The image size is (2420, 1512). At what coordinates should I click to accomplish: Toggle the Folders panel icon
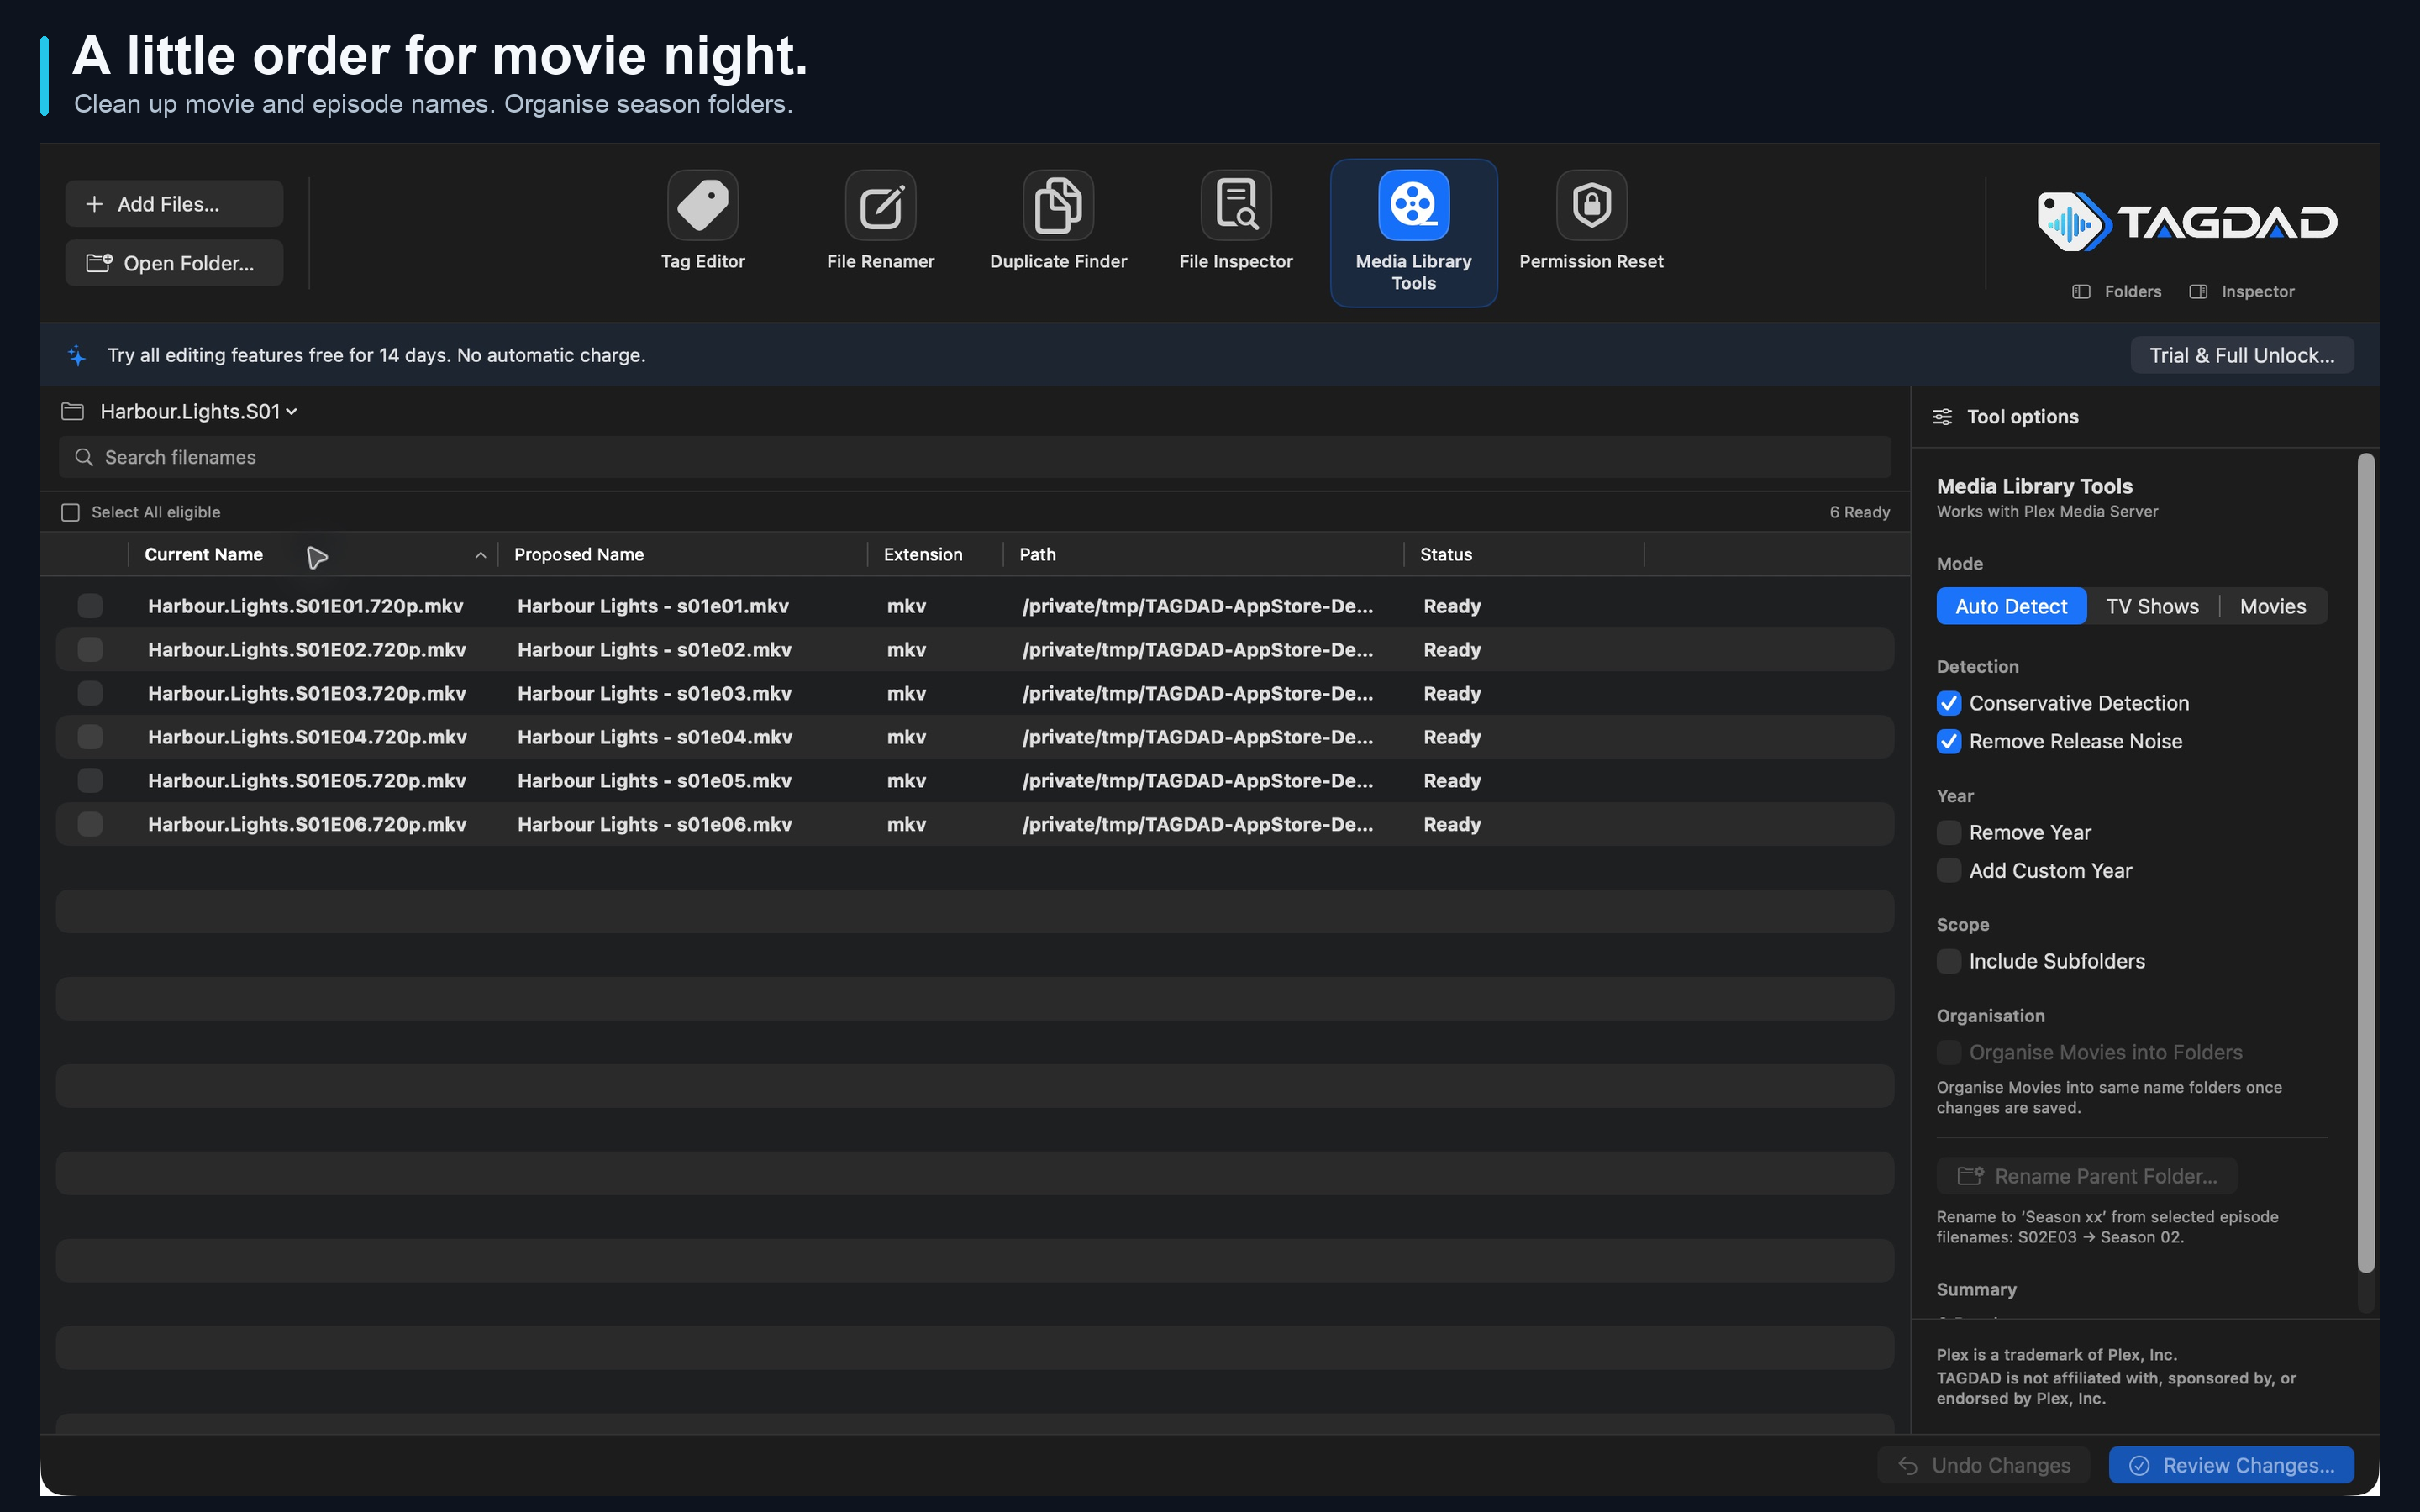click(2081, 292)
